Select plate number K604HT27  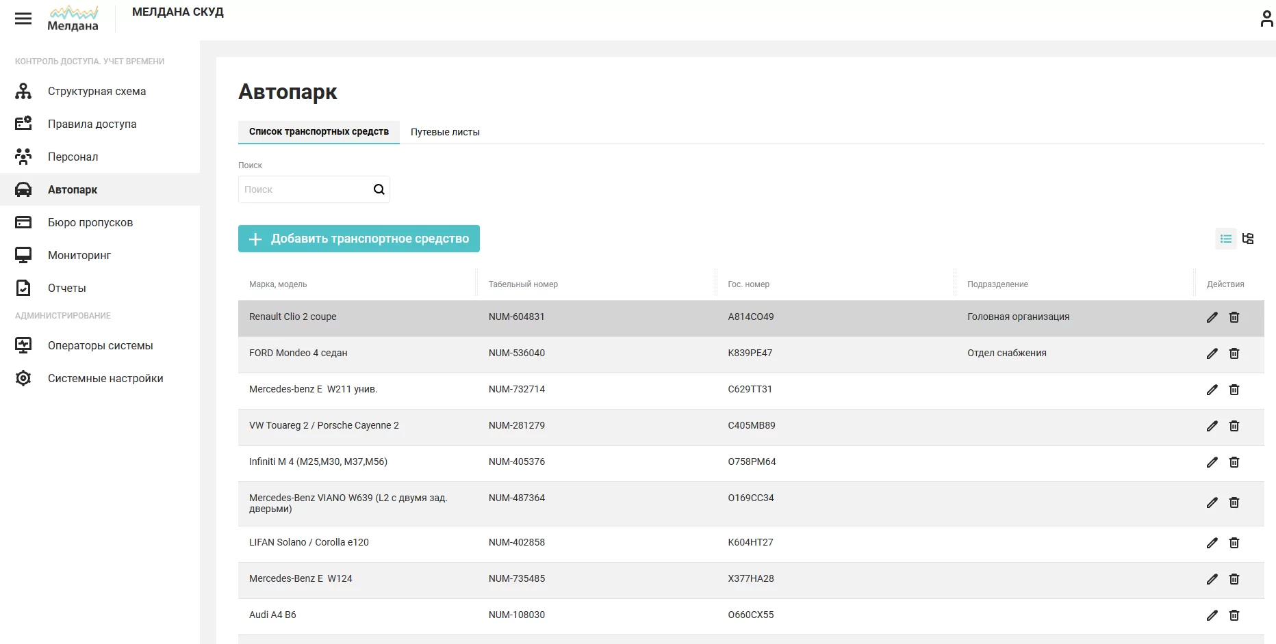750,542
